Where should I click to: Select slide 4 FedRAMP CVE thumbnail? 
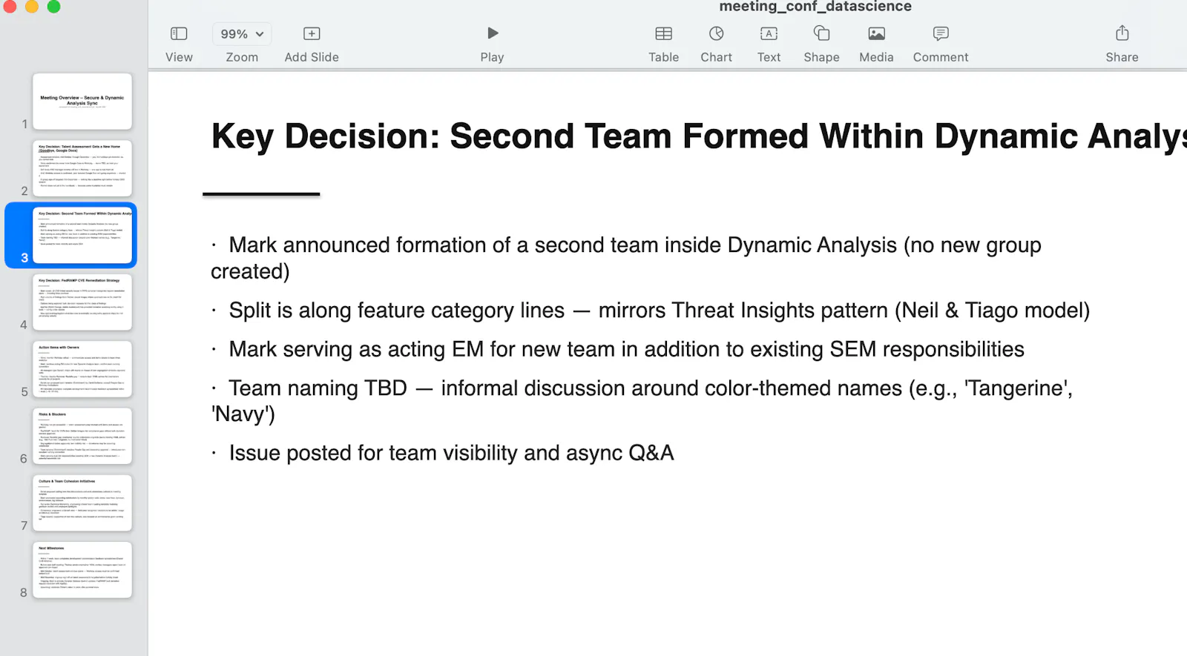click(x=82, y=302)
